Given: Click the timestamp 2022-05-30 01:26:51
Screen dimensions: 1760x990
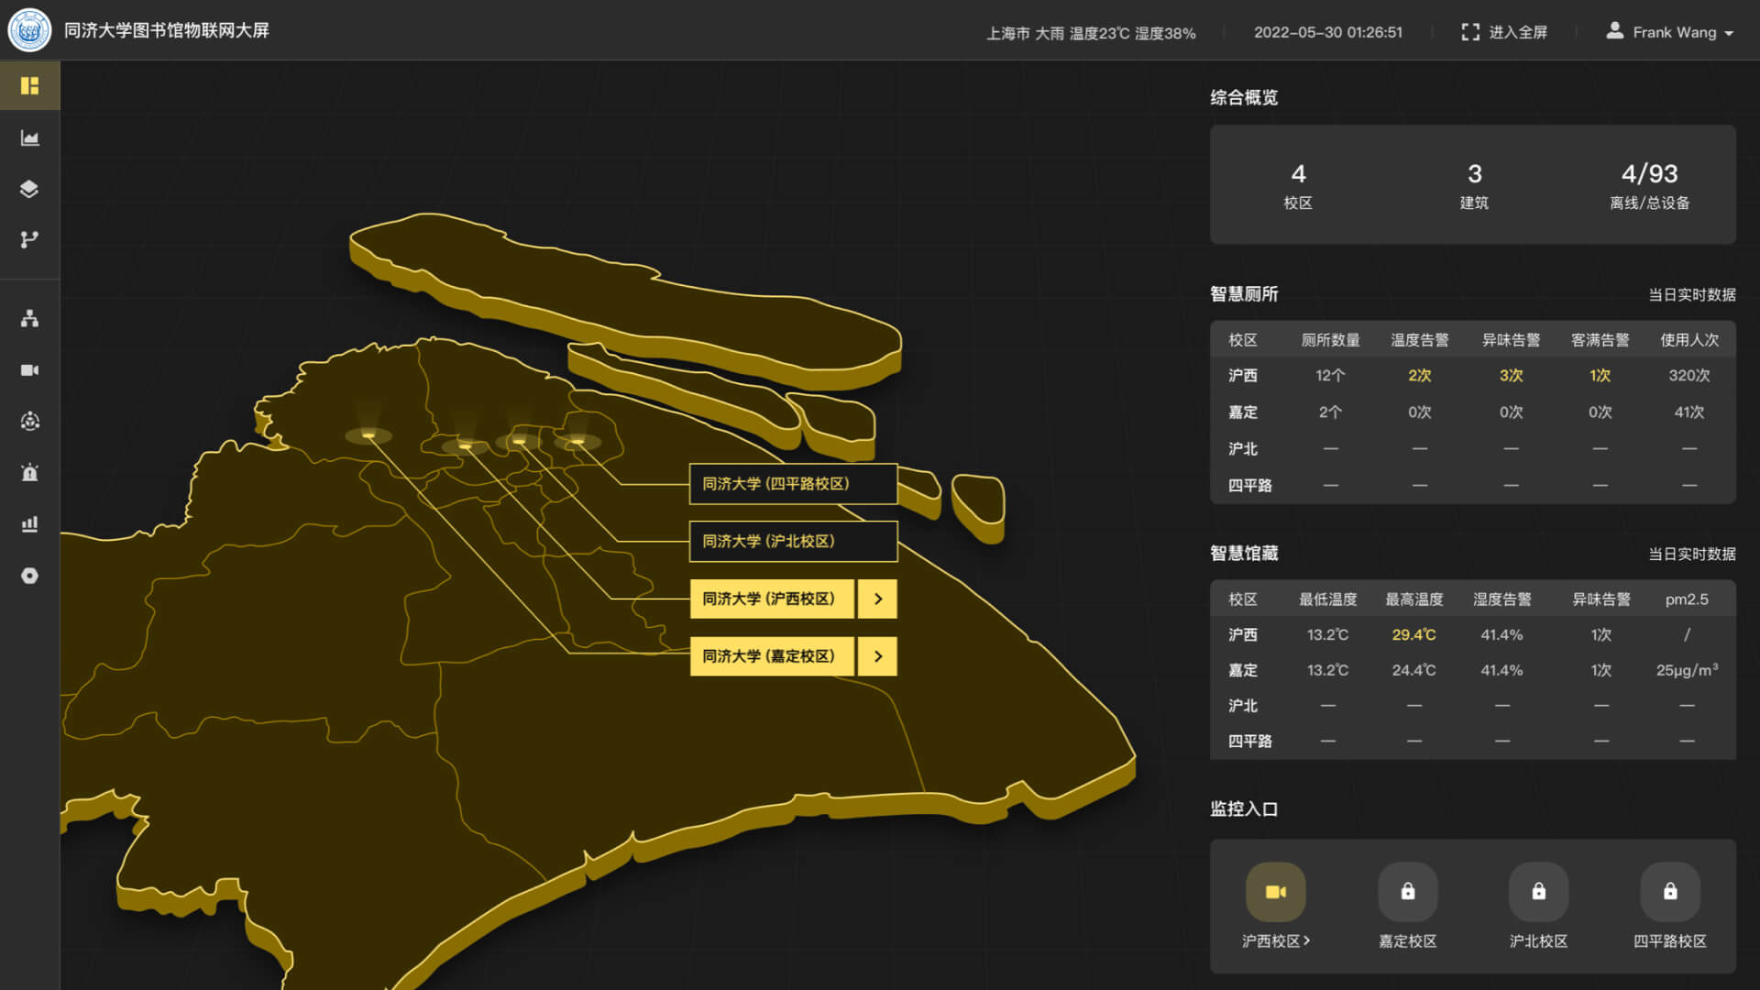Looking at the screenshot, I should pyautogui.click(x=1328, y=32).
